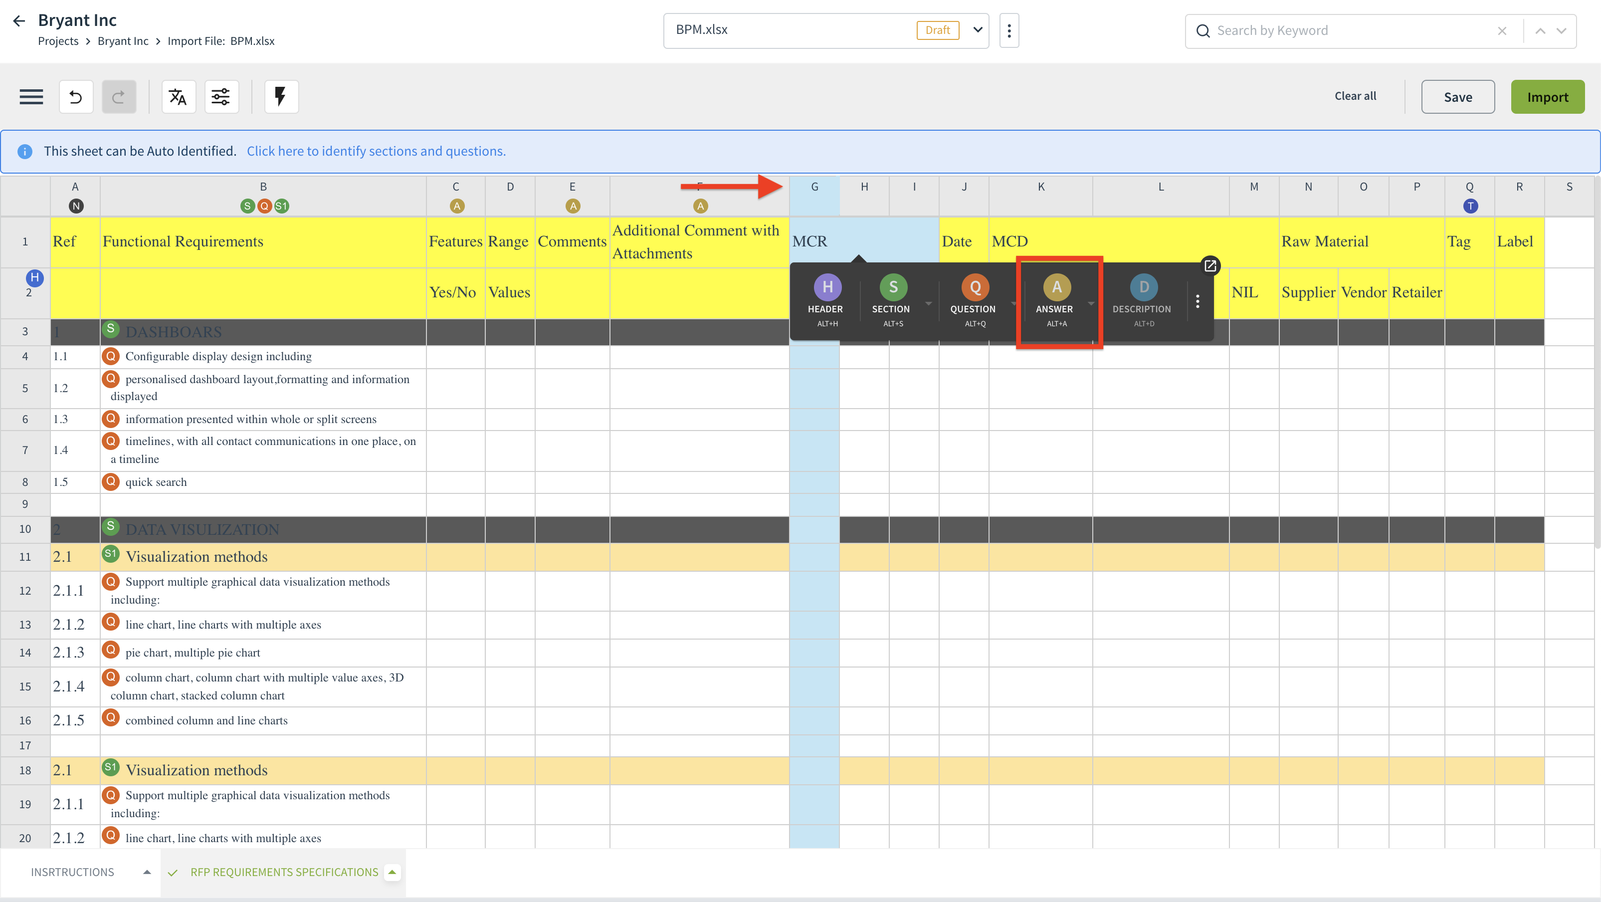
Task: Select the ANSWER marker icon
Action: pyautogui.click(x=1056, y=287)
